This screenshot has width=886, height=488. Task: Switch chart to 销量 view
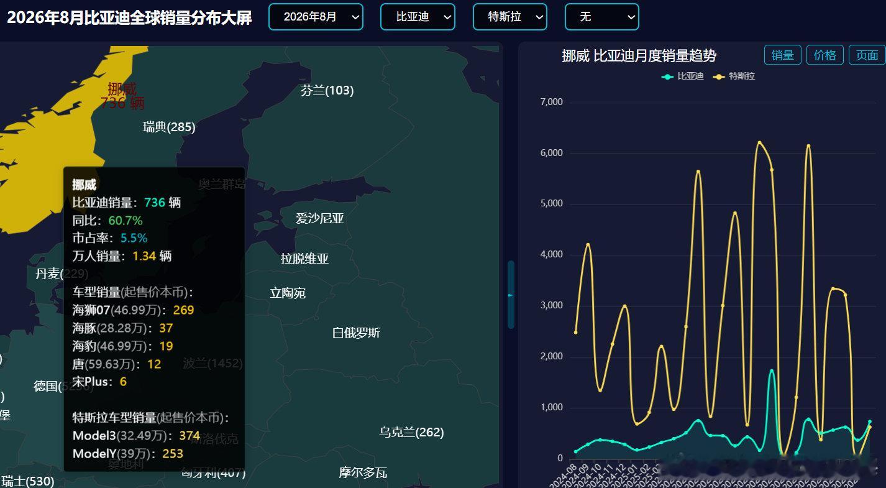tap(782, 55)
